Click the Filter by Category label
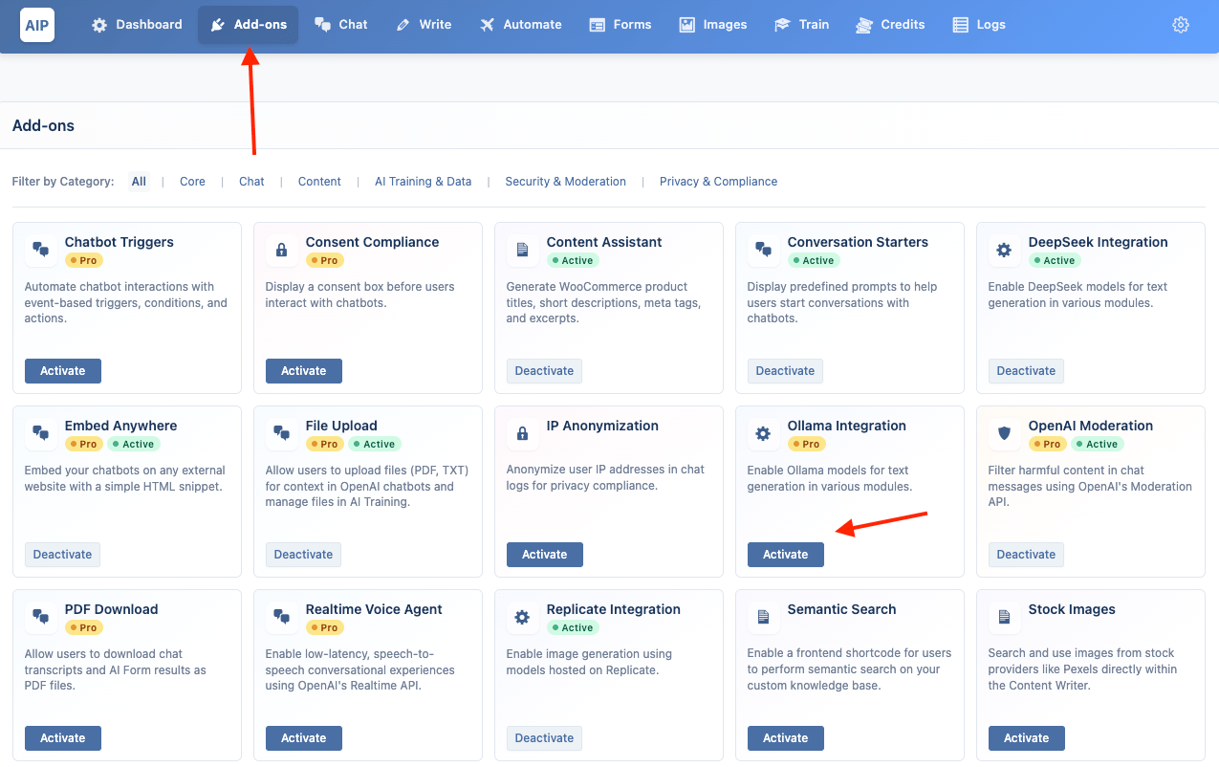Viewport: 1219px width, 767px height. coord(63,182)
